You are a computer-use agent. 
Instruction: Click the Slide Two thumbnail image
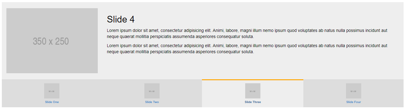point(152,91)
